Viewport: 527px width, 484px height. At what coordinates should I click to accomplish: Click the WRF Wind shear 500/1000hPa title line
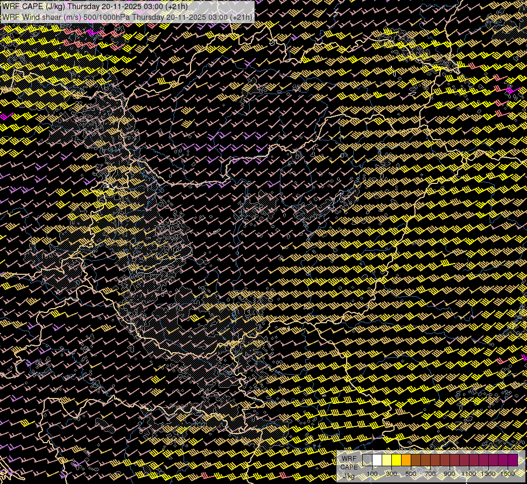tap(128, 17)
